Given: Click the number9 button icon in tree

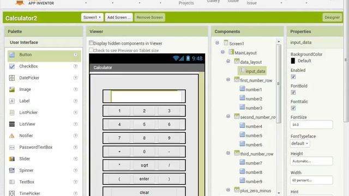Looking at the screenshot, I should coord(242,180).
